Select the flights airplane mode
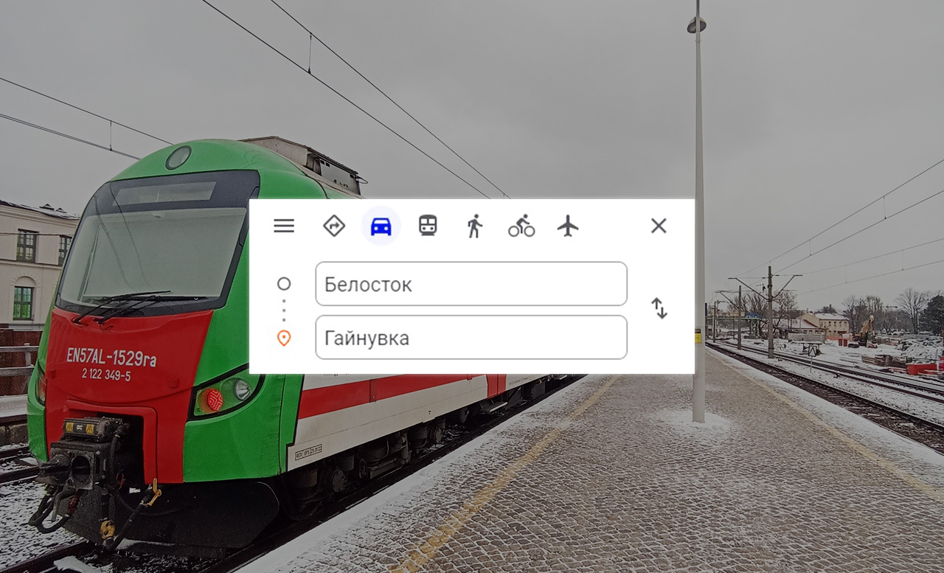Image resolution: width=944 pixels, height=573 pixels. pyautogui.click(x=568, y=226)
